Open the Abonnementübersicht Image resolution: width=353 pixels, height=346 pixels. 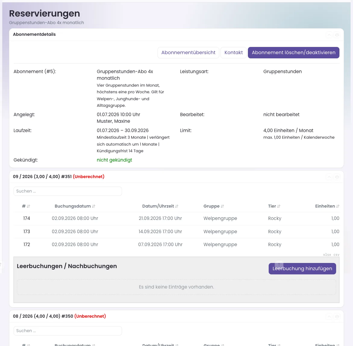point(188,53)
